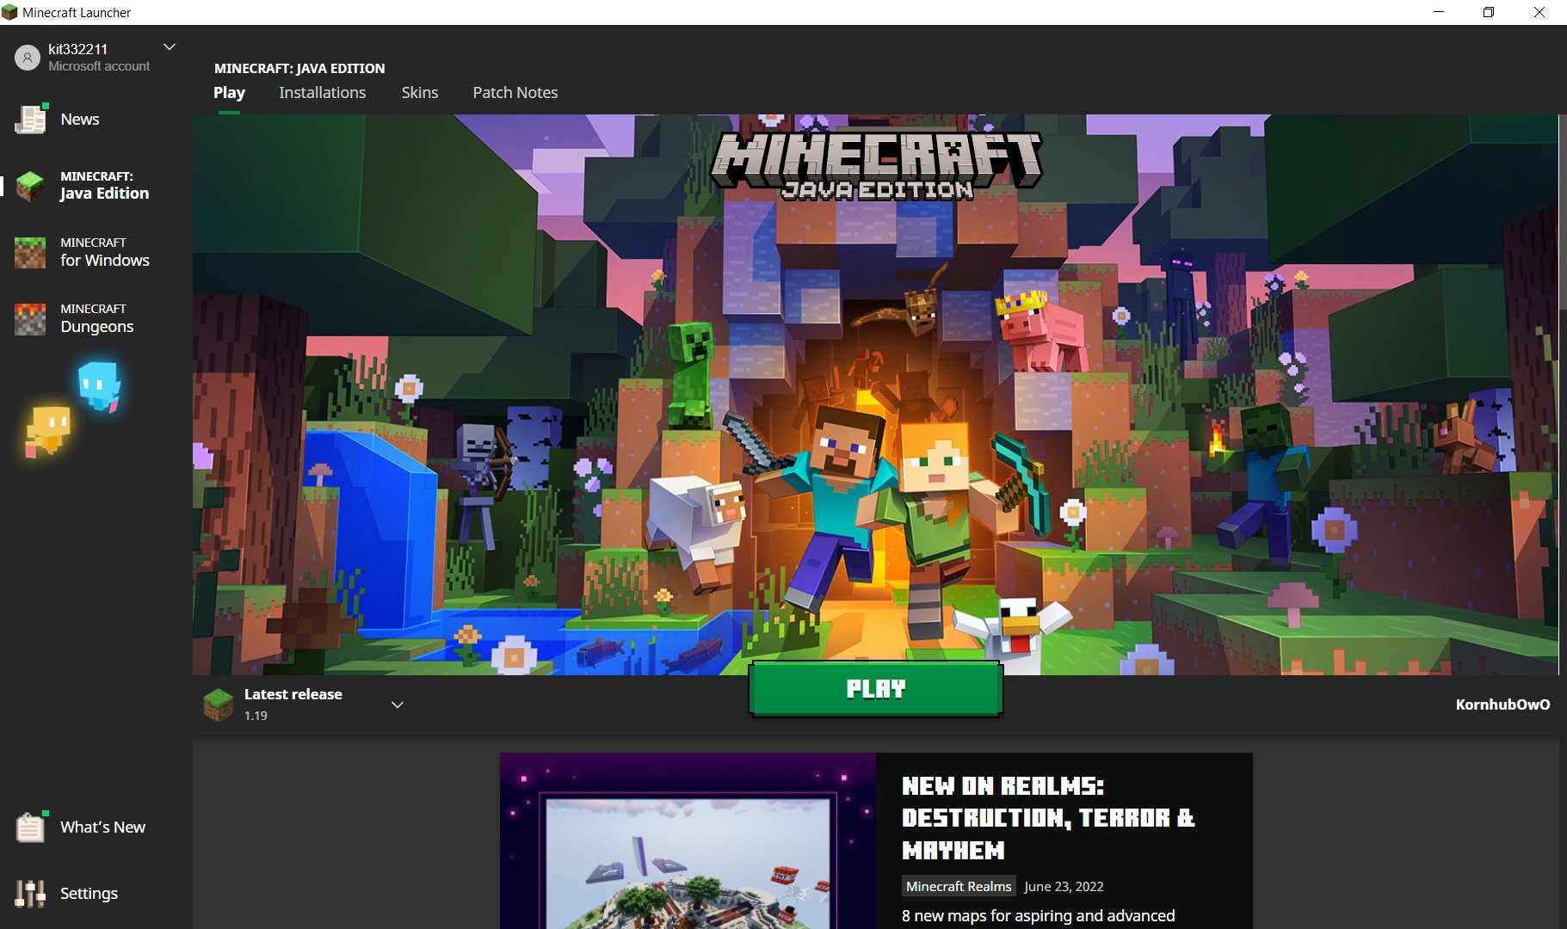
Task: Minimize the Minecraft Launcher window
Action: pos(1439,12)
